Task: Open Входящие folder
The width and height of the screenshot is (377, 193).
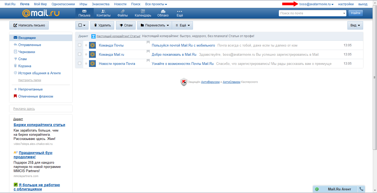Action: pos(41,38)
